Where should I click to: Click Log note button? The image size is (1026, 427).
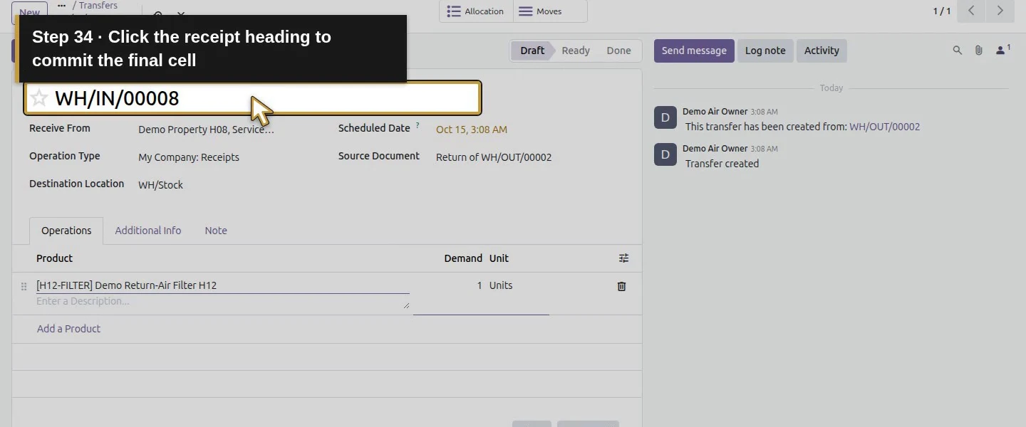765,51
